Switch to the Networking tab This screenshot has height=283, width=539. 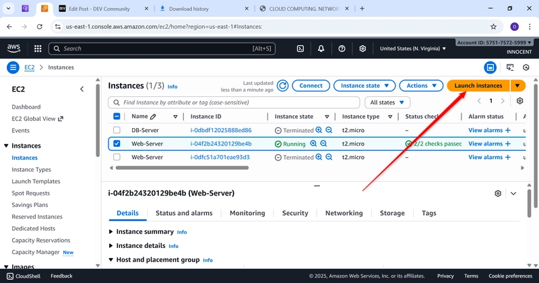pyautogui.click(x=344, y=213)
